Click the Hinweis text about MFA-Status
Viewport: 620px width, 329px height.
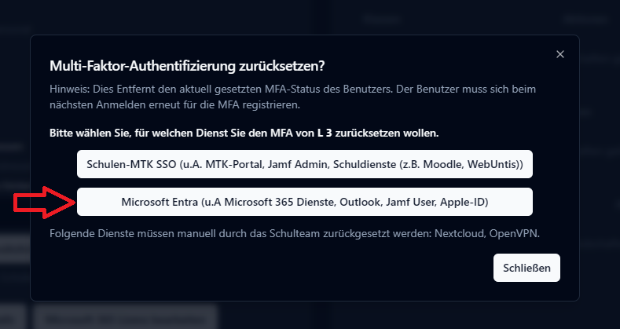coord(292,97)
